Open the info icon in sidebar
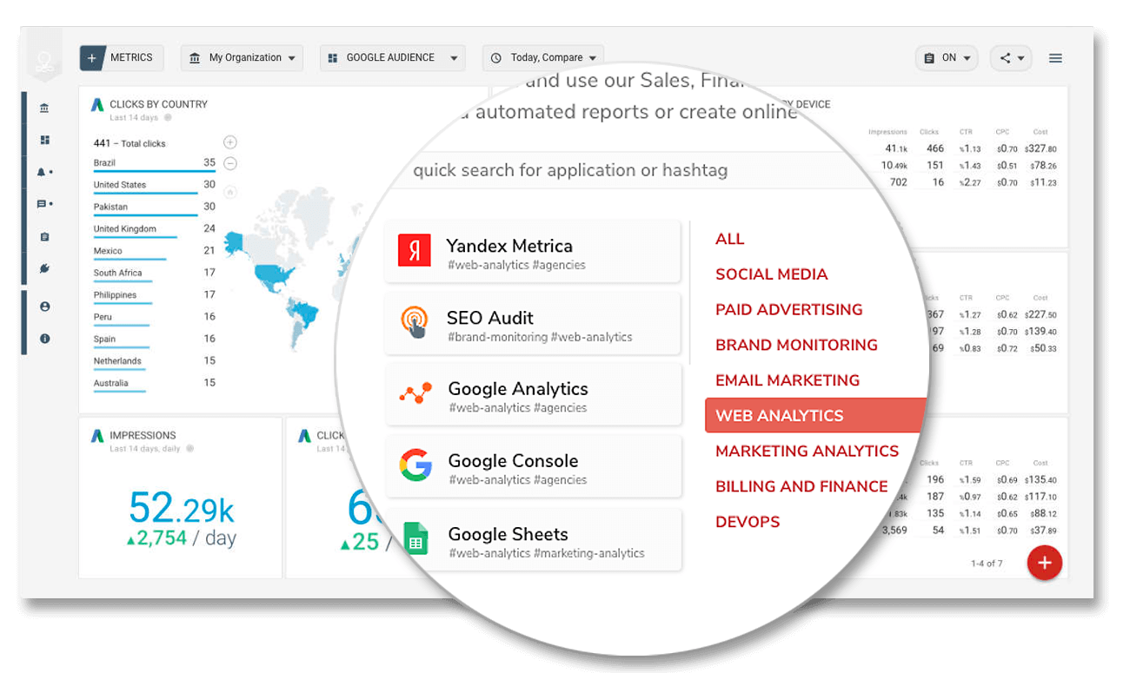Screen dimensions: 1130x673 click(44, 339)
